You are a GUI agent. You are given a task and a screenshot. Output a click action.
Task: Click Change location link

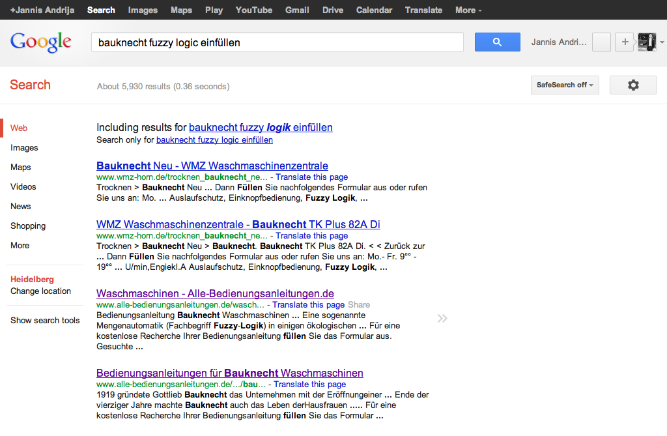pyautogui.click(x=41, y=291)
